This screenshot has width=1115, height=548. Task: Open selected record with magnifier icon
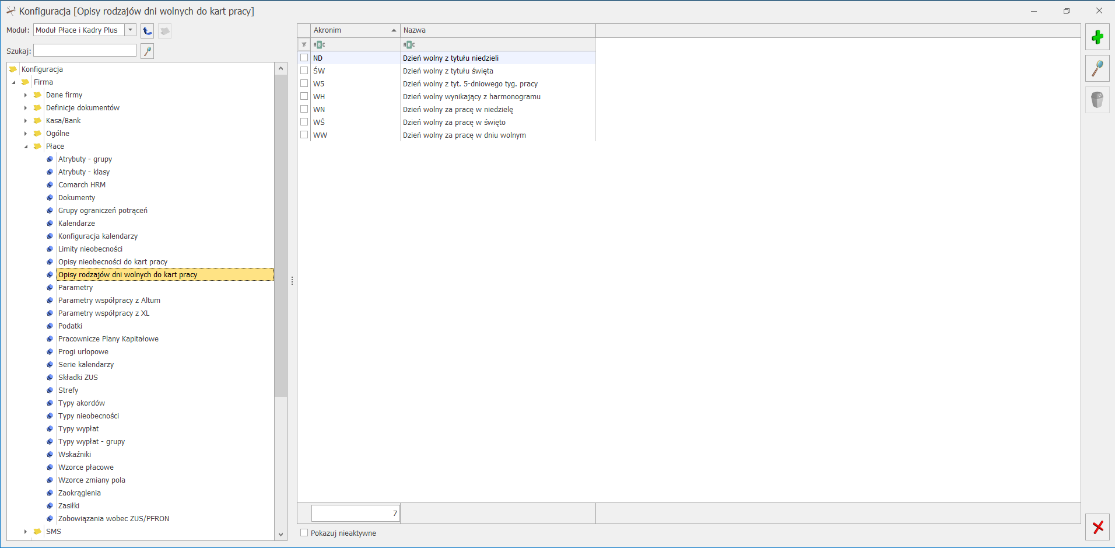[1097, 69]
